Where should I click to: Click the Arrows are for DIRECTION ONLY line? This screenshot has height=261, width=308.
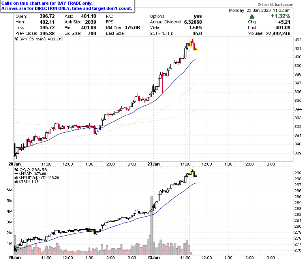67,8
